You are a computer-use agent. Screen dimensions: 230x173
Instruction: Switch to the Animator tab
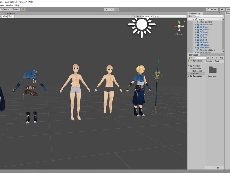coord(9,13)
